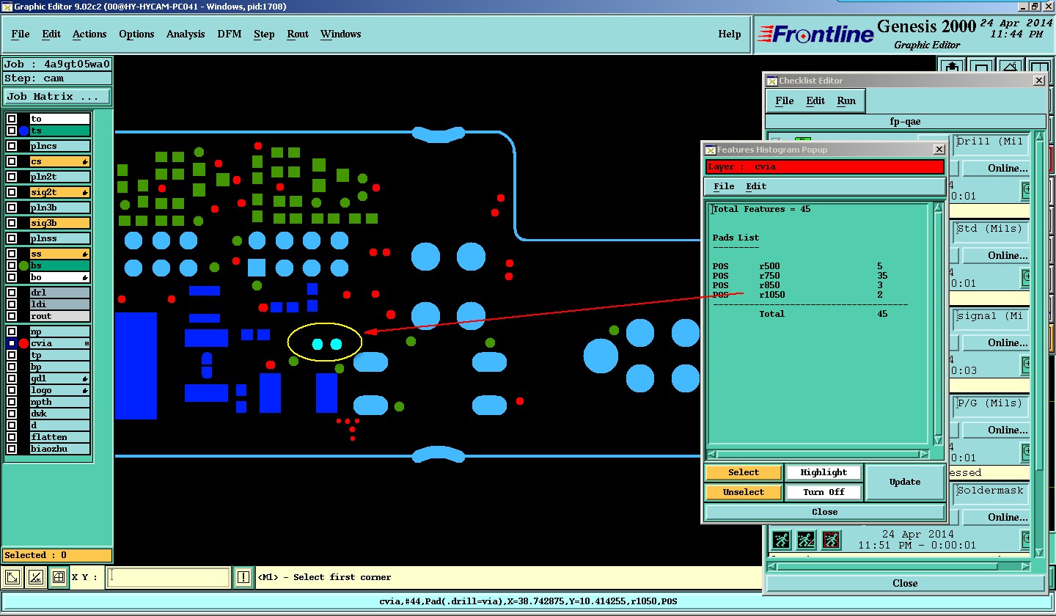This screenshot has height=616, width=1056.
Task: Open Run menu in Checklist Editor
Action: (846, 101)
